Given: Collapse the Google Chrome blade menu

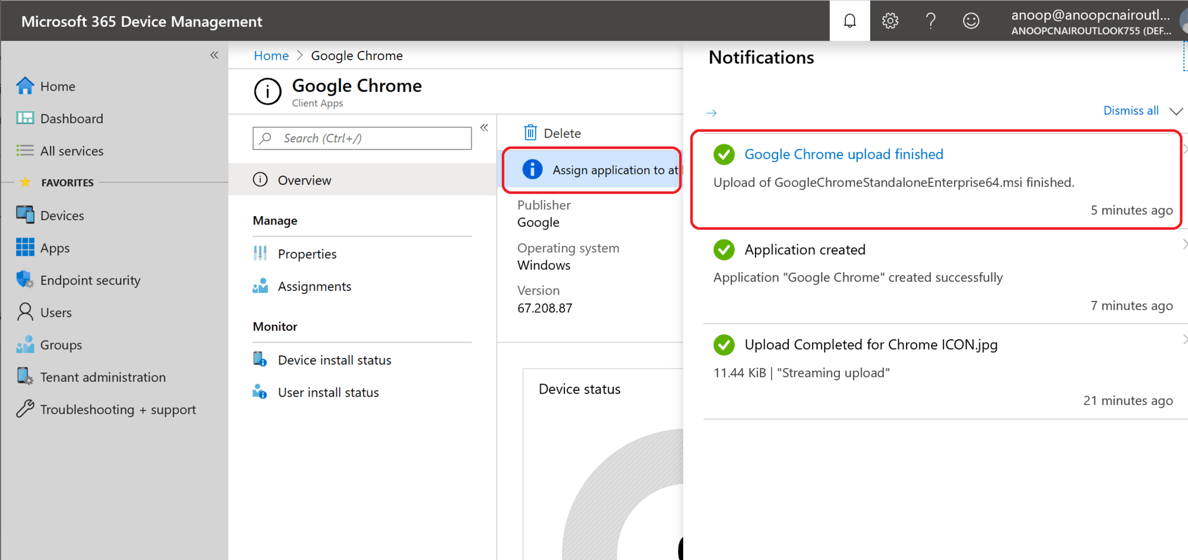Looking at the screenshot, I should click(484, 128).
